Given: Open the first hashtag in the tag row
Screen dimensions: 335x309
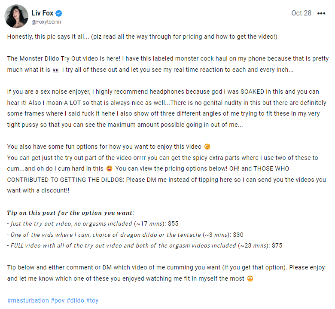Looking at the screenshot, I should [28, 300].
